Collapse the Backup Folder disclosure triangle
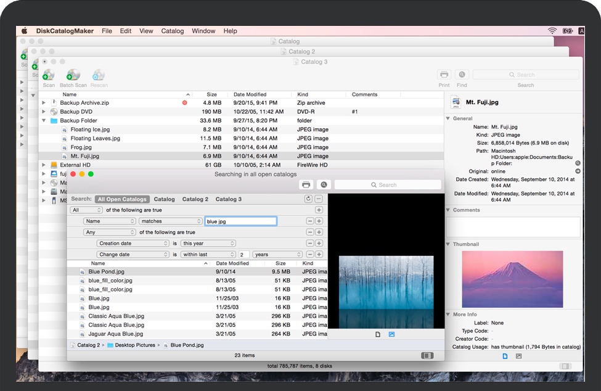Viewport: 601px width, 391px height. [x=44, y=121]
